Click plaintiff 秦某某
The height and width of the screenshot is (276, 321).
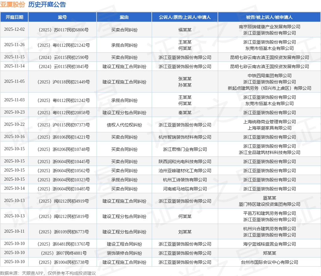185,113
